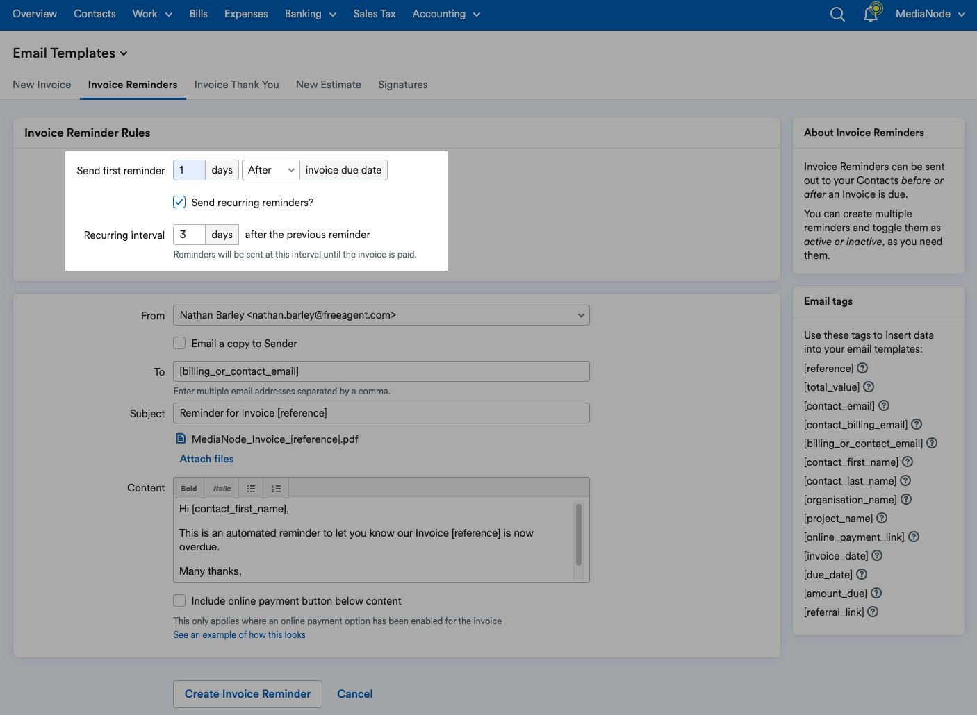Open the From sender dropdown
The height and width of the screenshot is (715, 977).
click(381, 315)
